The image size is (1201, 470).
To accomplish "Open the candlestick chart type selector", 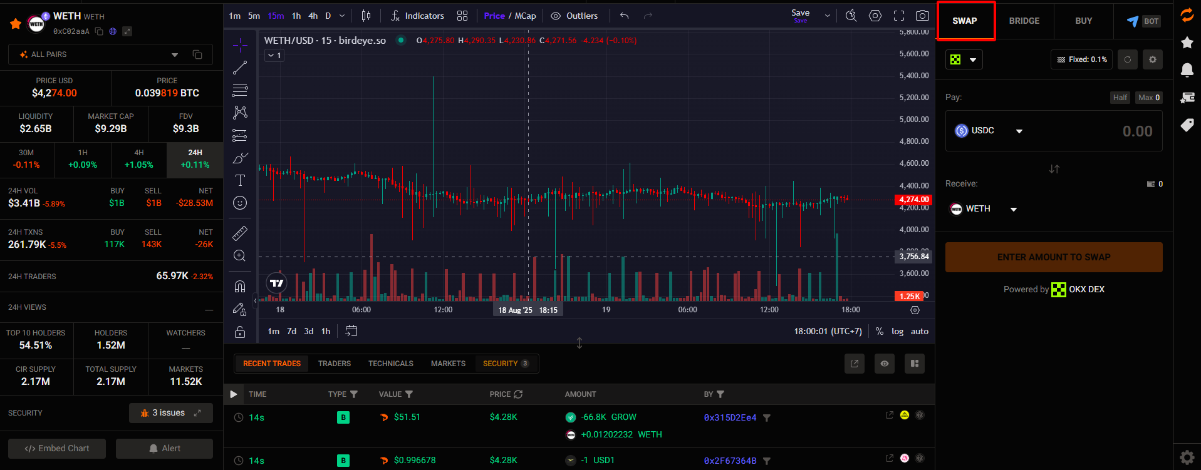I will tap(367, 16).
